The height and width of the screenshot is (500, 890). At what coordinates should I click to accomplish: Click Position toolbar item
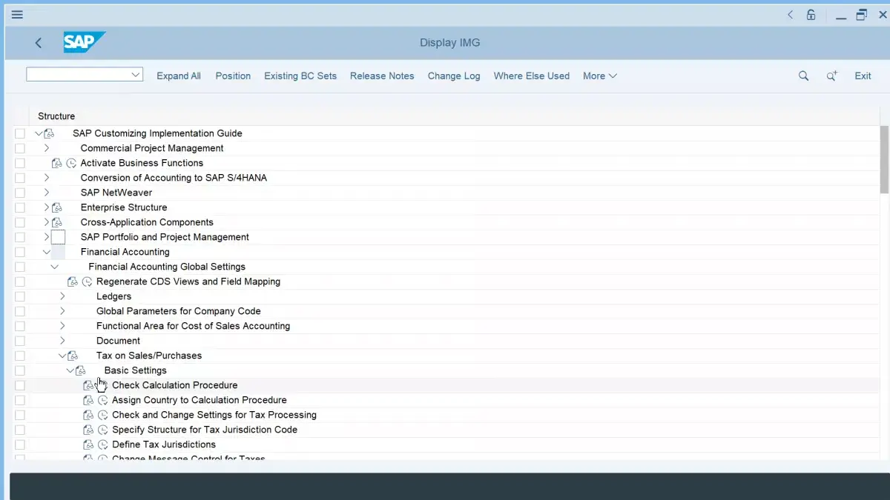click(x=233, y=76)
